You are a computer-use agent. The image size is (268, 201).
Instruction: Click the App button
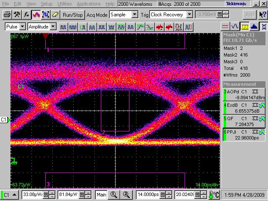[250, 15]
